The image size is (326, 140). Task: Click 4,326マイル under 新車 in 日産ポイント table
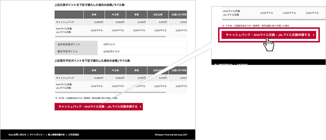pos(97,30)
